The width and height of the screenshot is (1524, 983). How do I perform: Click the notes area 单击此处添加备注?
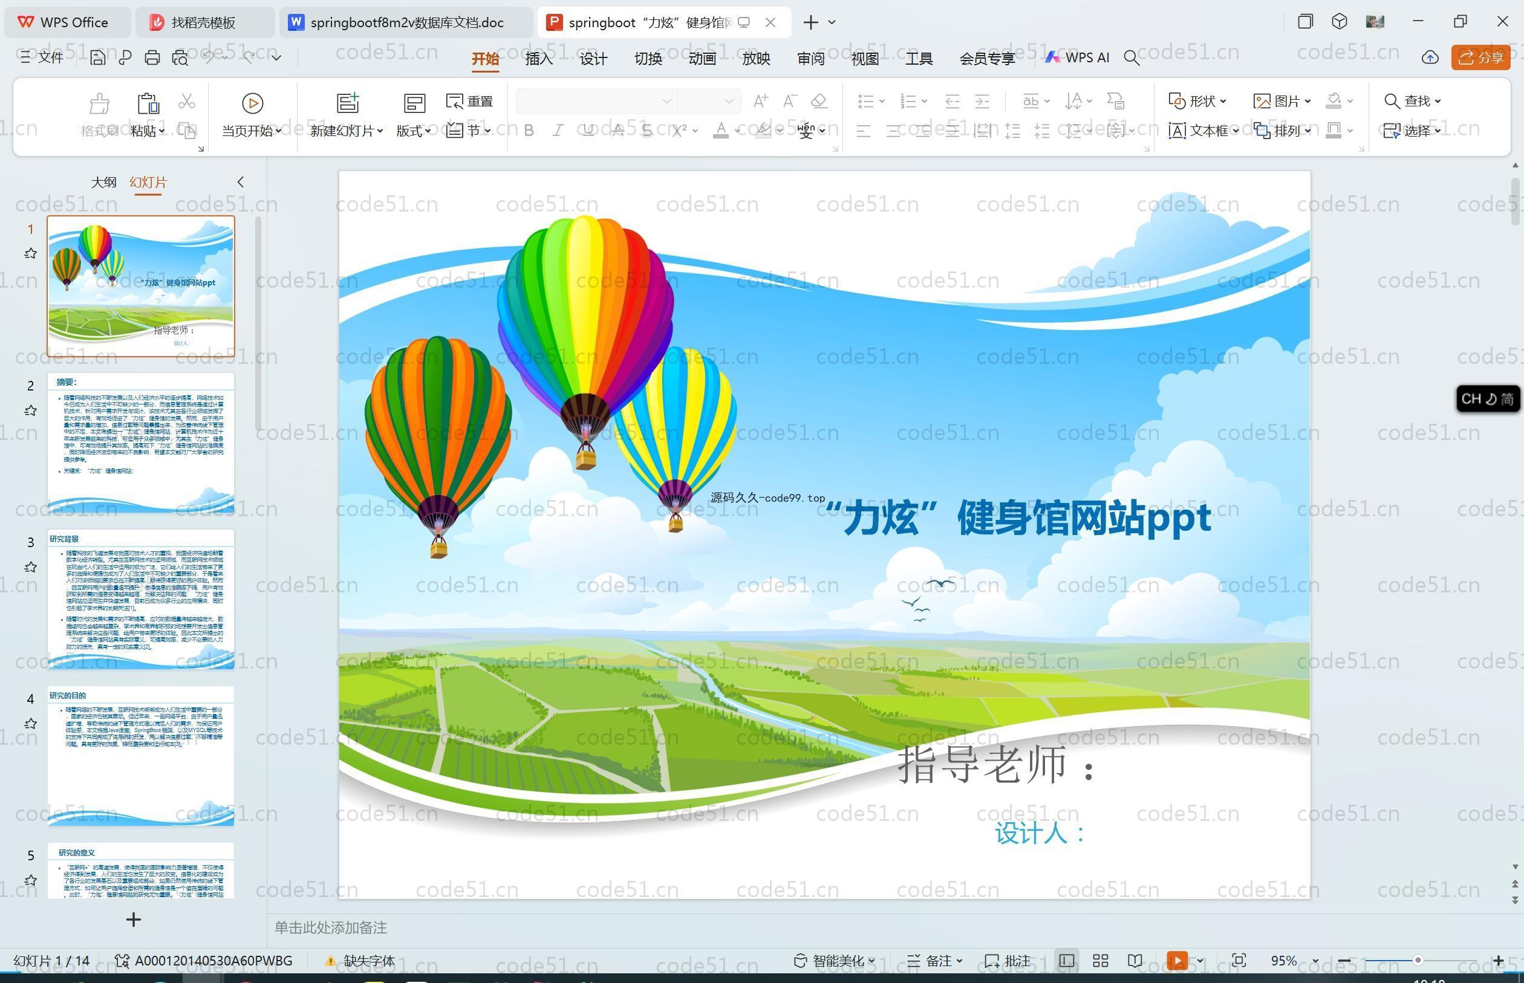point(331,927)
